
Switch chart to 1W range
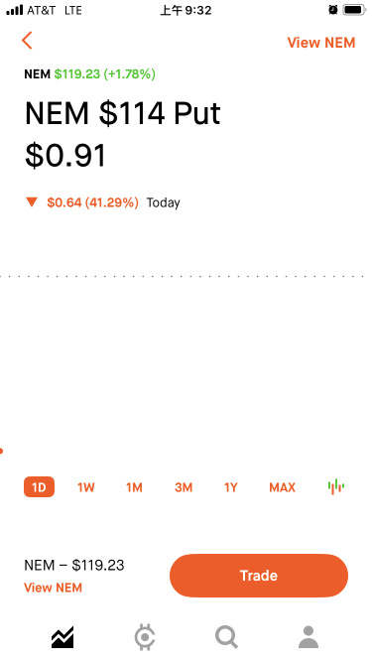pos(86,487)
